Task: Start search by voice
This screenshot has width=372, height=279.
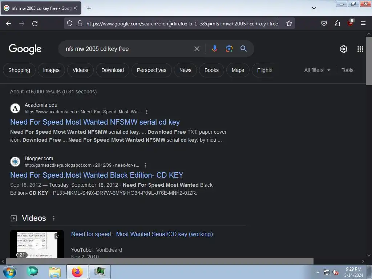Action: pyautogui.click(x=214, y=49)
